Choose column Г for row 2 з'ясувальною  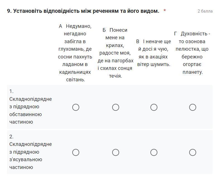pos(193,152)
